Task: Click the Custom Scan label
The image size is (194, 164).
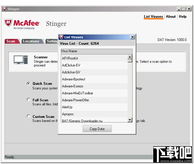Action: point(44,116)
